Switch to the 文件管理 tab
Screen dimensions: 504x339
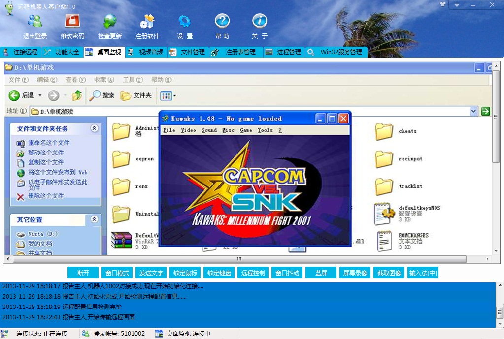tap(188, 52)
